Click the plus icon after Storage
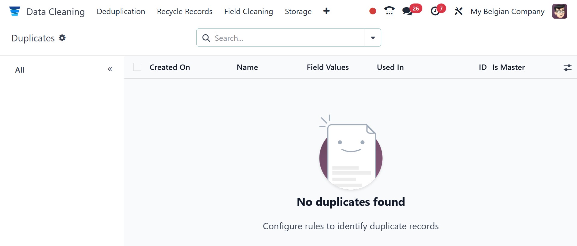Image resolution: width=577 pixels, height=246 pixels. [x=326, y=11]
